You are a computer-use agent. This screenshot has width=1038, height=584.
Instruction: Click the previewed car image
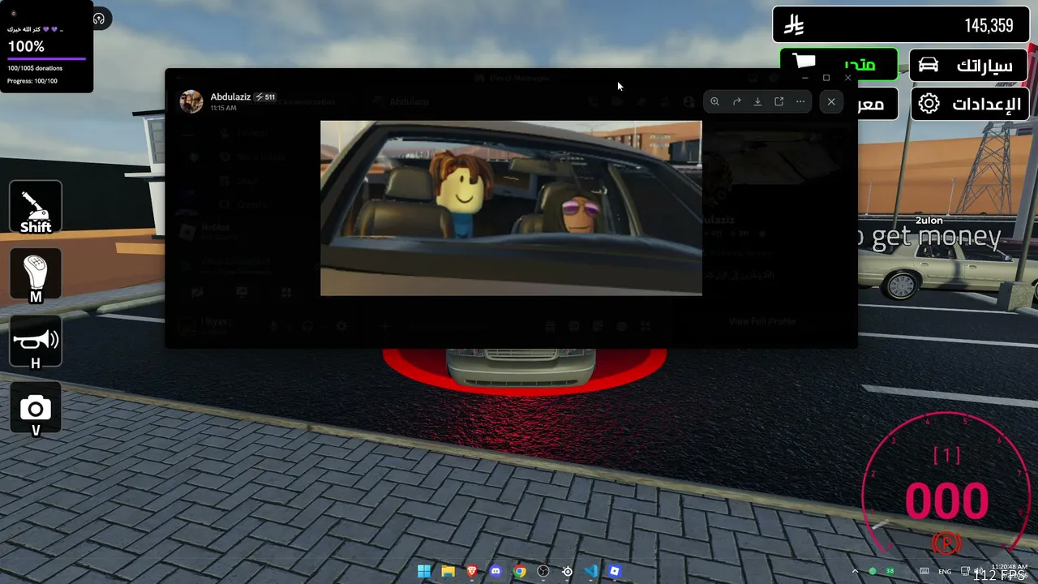coord(511,208)
